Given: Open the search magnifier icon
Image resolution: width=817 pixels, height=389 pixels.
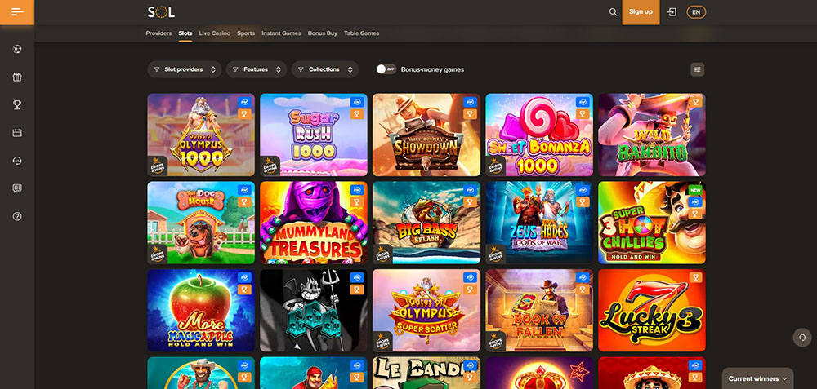Looking at the screenshot, I should [613, 12].
